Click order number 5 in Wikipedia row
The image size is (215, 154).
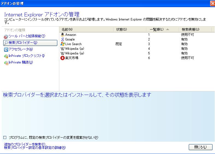pyautogui.click(x=149, y=53)
